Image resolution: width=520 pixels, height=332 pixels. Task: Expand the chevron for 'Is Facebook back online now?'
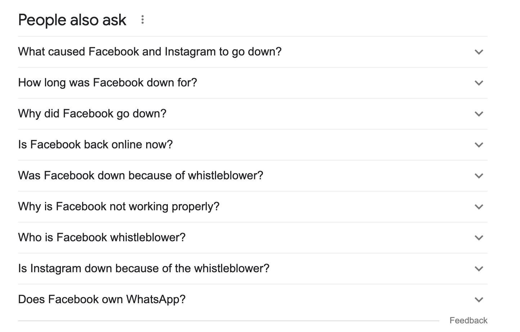click(479, 145)
